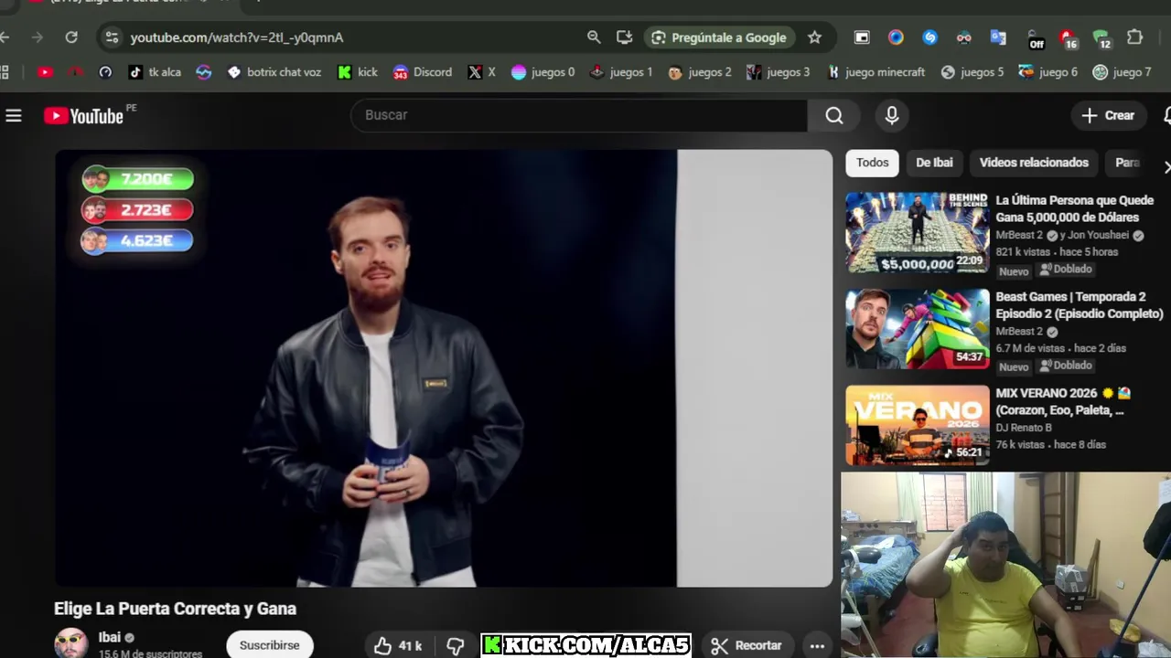Open MrBeast 5,000,000 dollars video thumbnail
1171x658 pixels.
(x=917, y=232)
